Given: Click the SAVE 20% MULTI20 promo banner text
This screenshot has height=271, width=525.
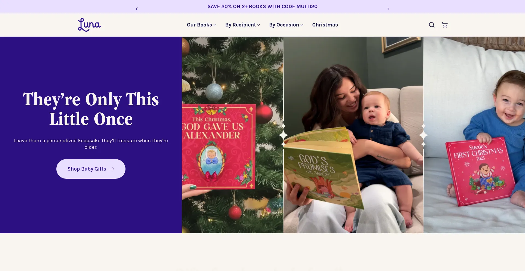Looking at the screenshot, I should (262, 7).
